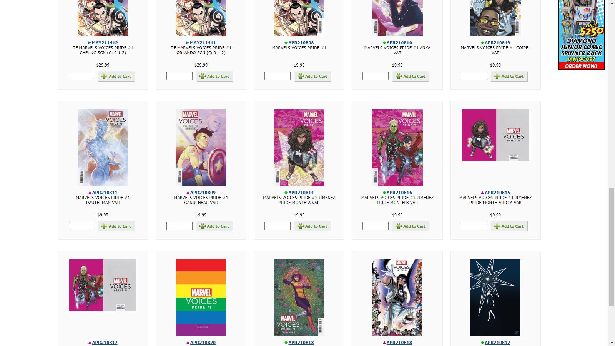The image size is (615, 346).
Task: Open the Captain America Ganucheau cover thumbnail
Action: 201,148
